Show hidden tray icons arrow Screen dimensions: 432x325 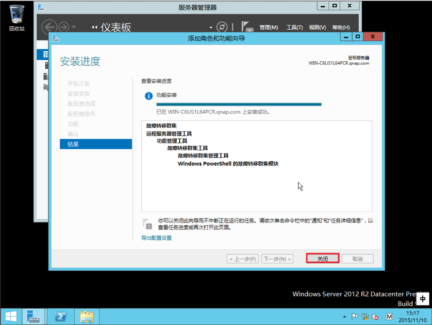pyautogui.click(x=345, y=317)
